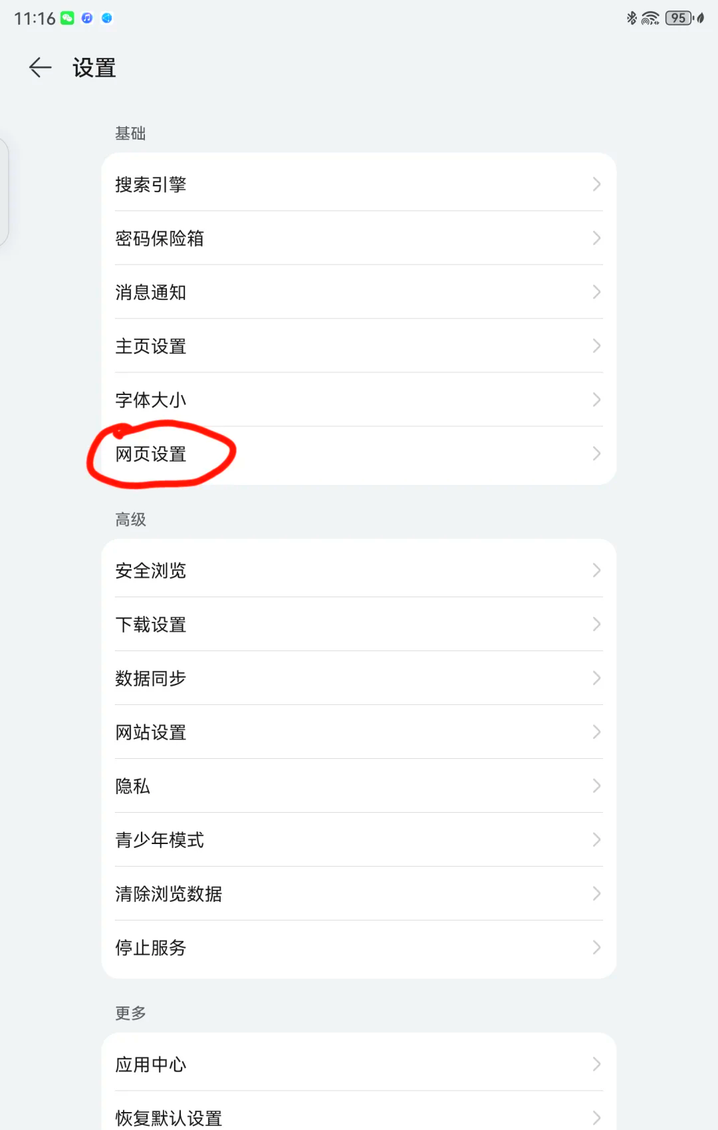Expand the 搜索引擎 item via its chevron
718x1130 pixels.
pos(595,184)
